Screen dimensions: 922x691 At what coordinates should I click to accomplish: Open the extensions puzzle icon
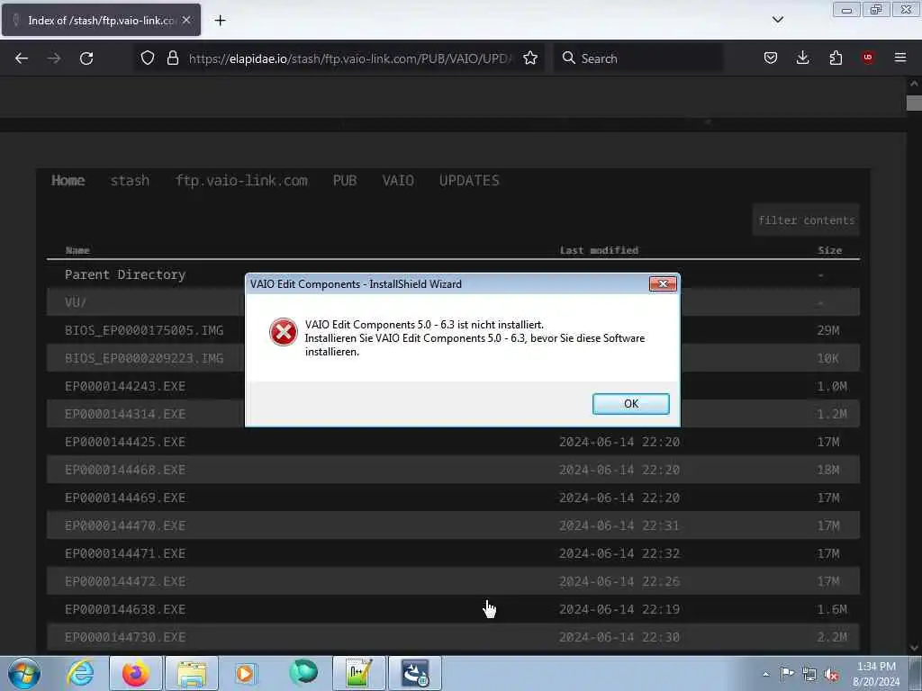[x=836, y=58]
